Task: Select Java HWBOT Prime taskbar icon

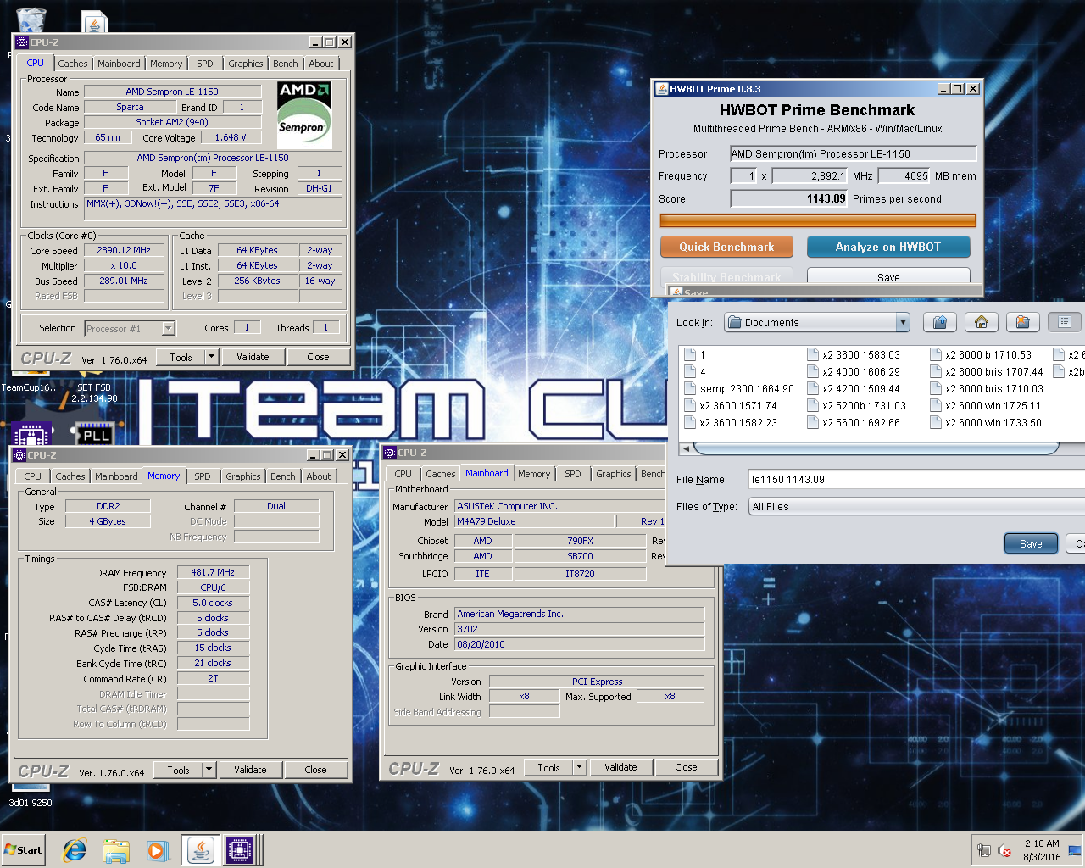Action: click(201, 850)
